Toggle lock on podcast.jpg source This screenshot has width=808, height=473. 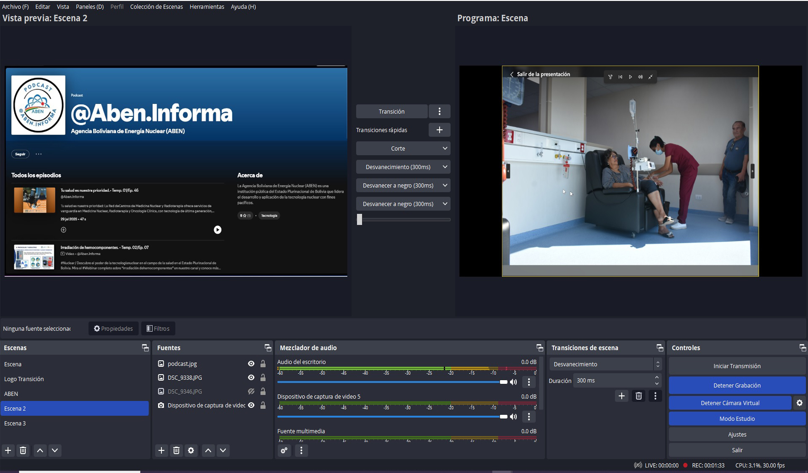click(263, 364)
